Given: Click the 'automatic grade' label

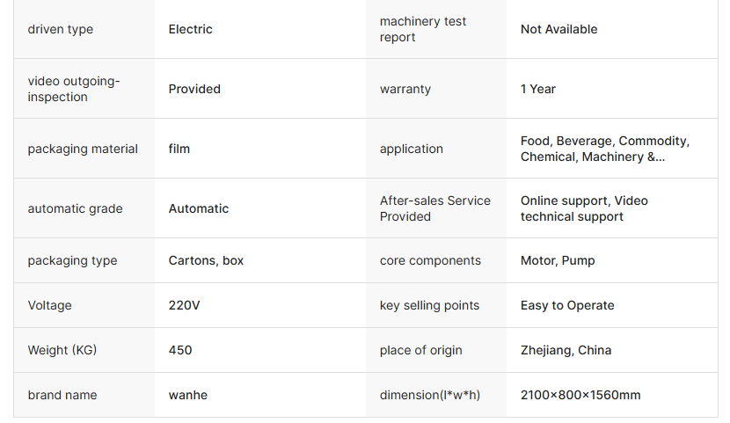Looking at the screenshot, I should pos(75,208).
